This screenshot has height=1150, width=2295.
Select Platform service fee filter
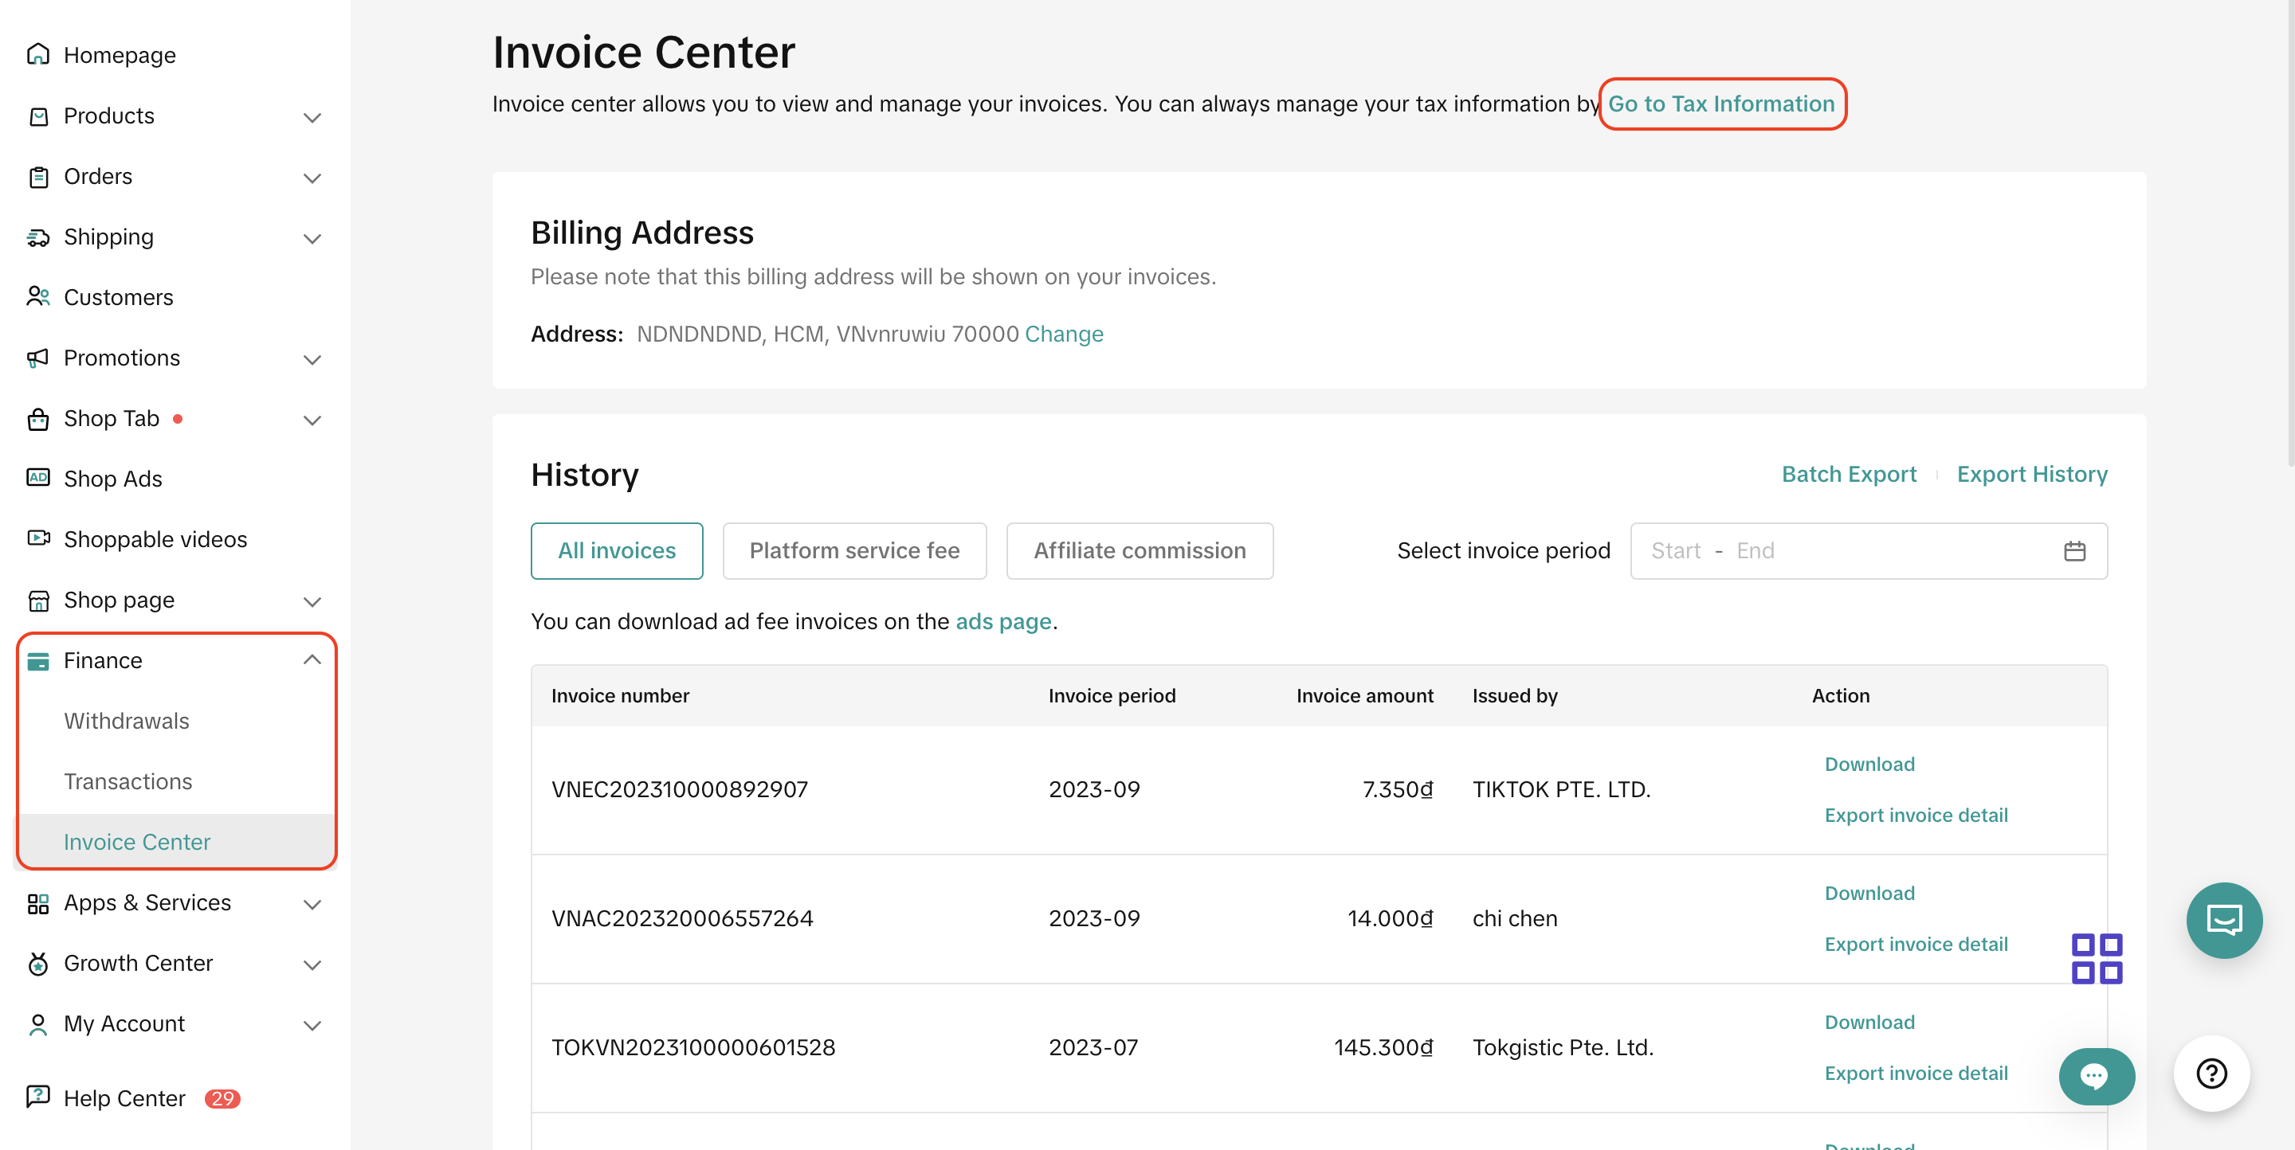853,551
